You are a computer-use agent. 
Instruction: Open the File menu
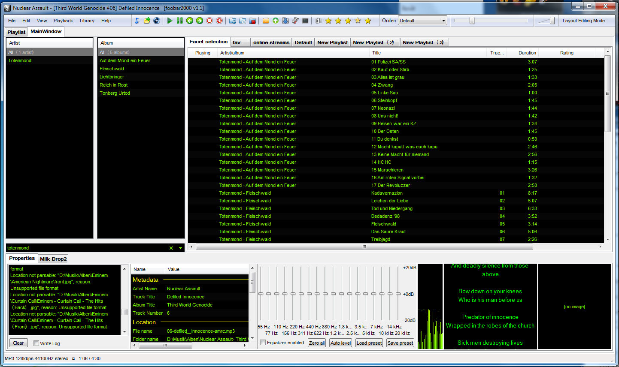tap(12, 21)
